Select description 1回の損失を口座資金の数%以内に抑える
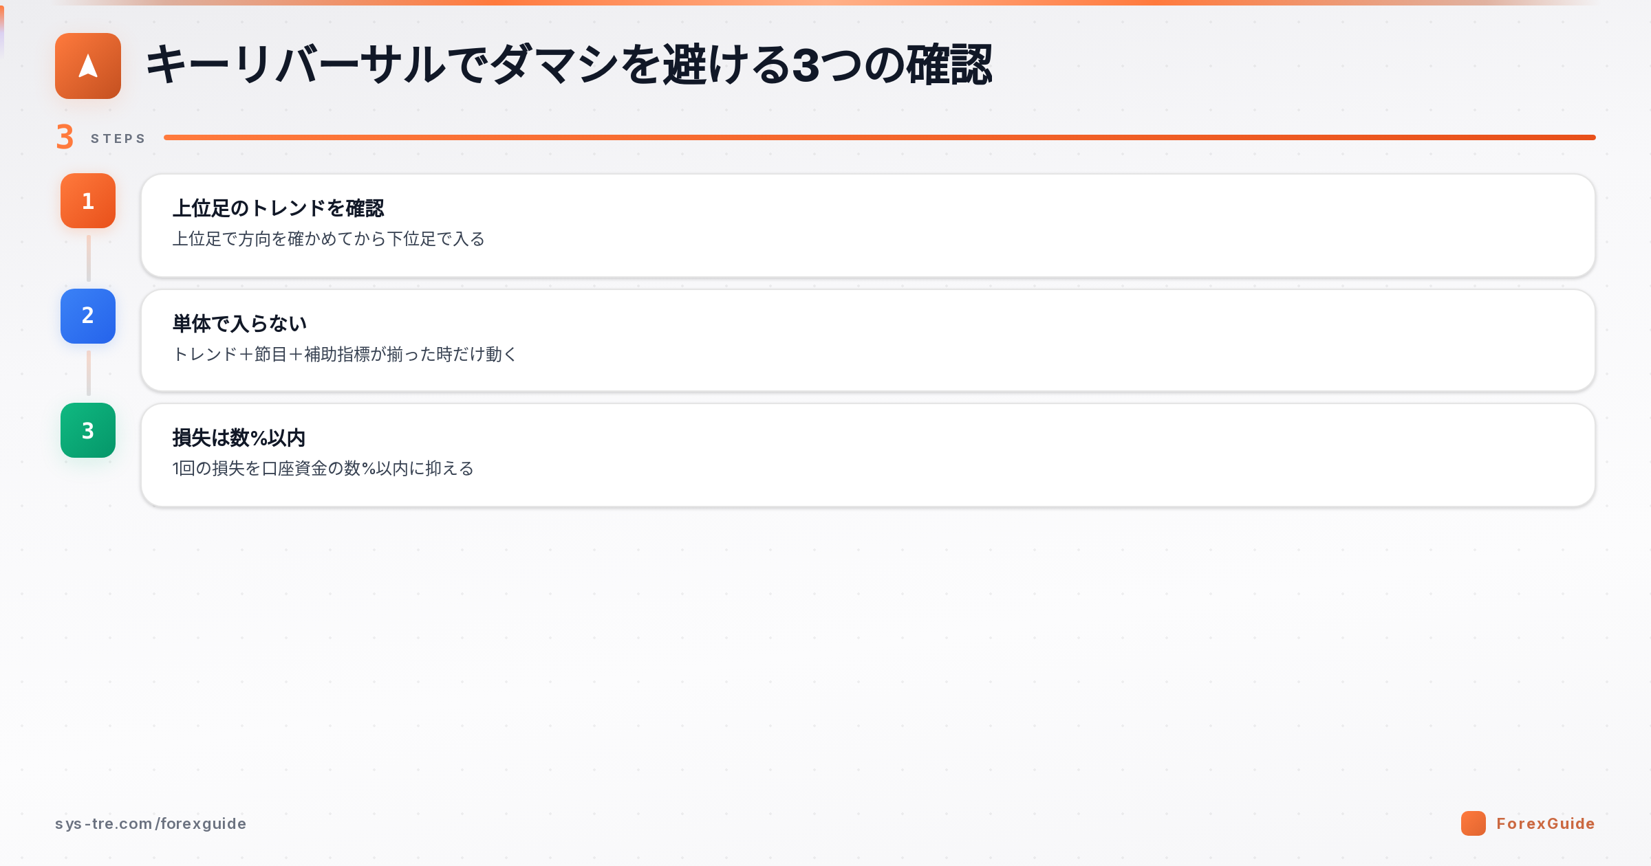This screenshot has width=1651, height=866. point(323,469)
